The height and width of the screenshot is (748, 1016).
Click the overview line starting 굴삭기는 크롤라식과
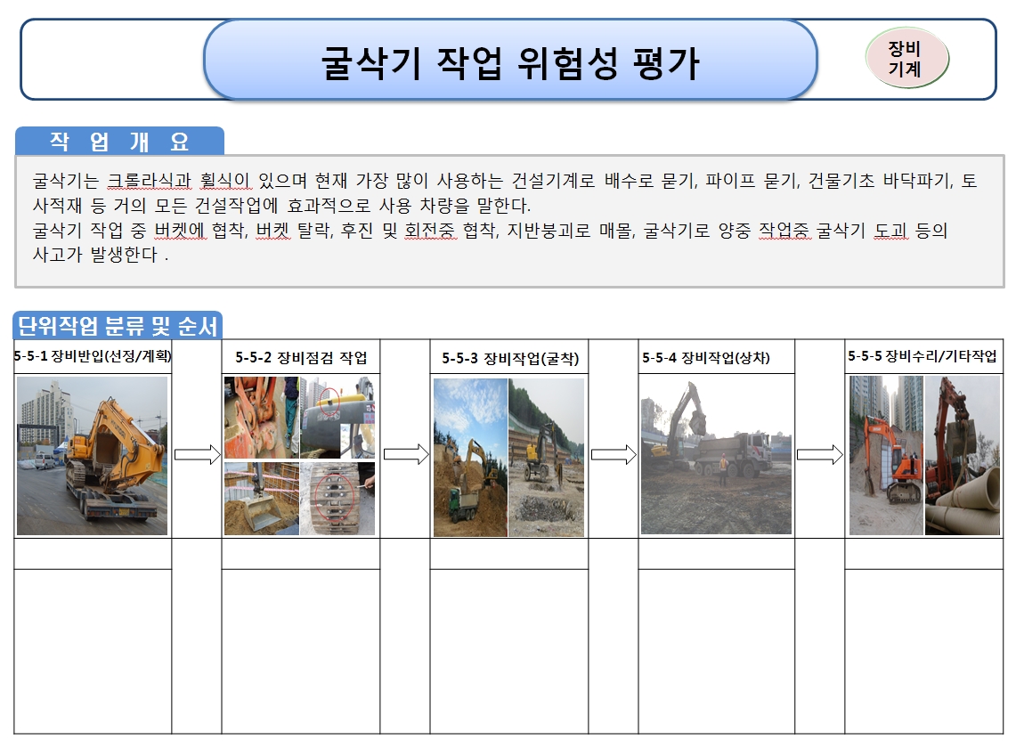[x=505, y=180]
